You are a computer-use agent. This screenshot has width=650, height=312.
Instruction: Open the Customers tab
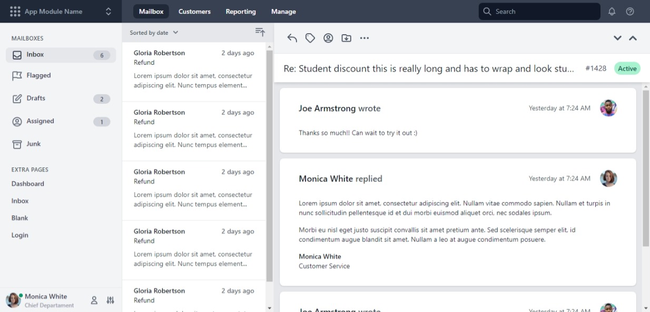194,11
